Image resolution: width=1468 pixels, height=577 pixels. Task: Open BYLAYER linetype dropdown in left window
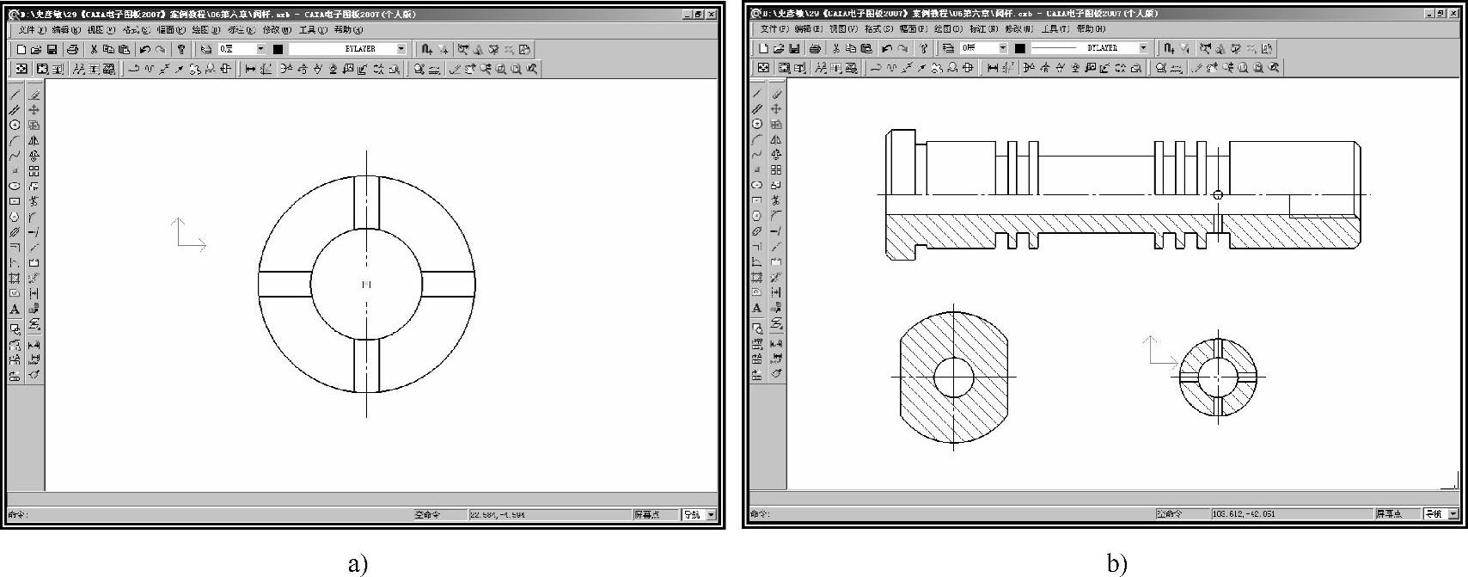click(x=401, y=50)
